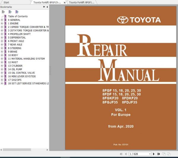This screenshot has width=178, height=158.
Task: Switch to the second Toyota Forklift tab
Action: click(x=82, y=2)
